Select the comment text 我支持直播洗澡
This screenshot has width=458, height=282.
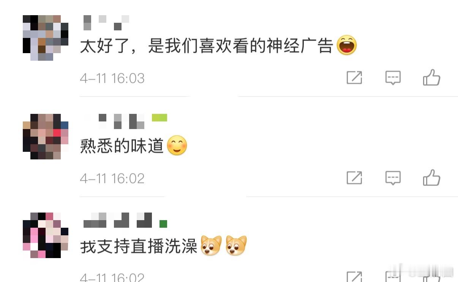pyautogui.click(x=139, y=246)
